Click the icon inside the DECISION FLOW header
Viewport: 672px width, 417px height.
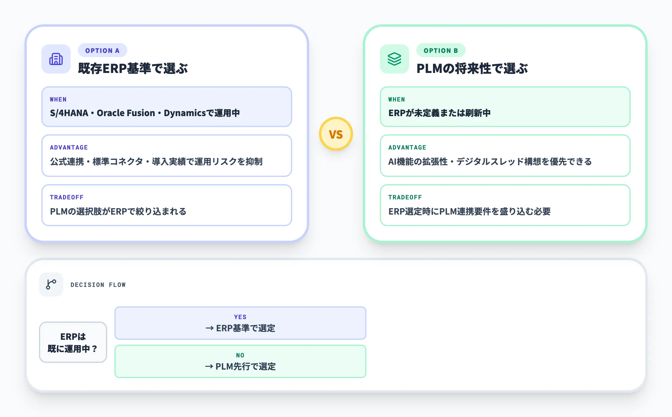pyautogui.click(x=51, y=284)
